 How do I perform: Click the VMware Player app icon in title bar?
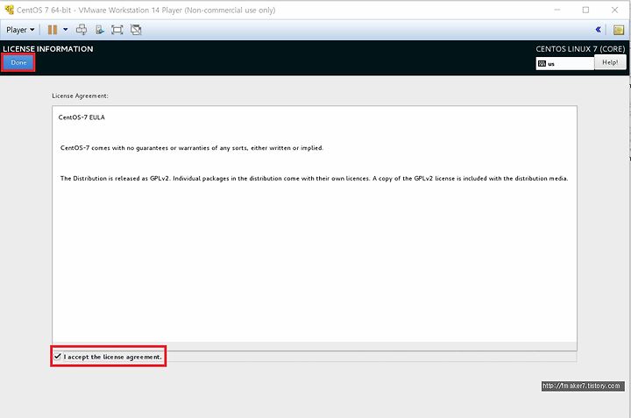(x=9, y=10)
